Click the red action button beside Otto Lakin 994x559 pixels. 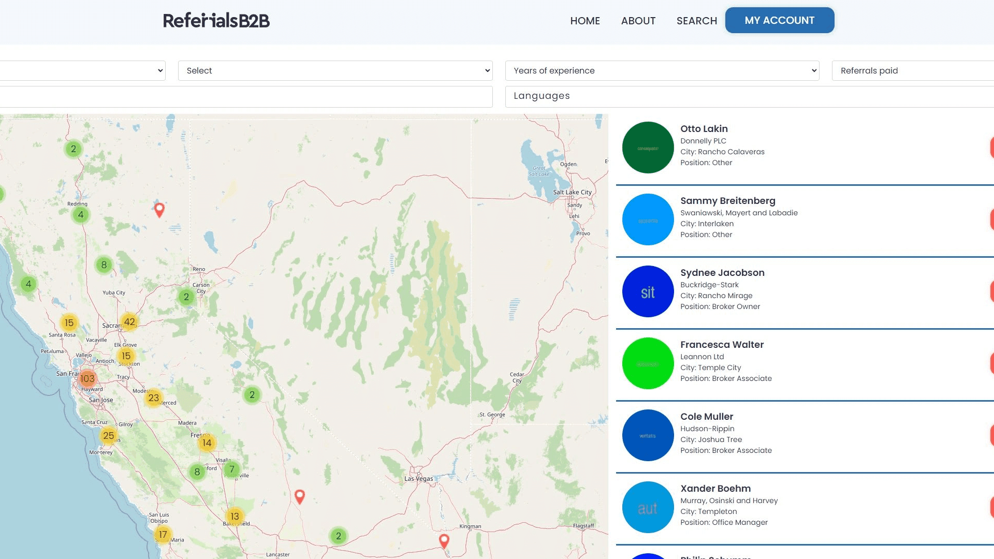991,148
